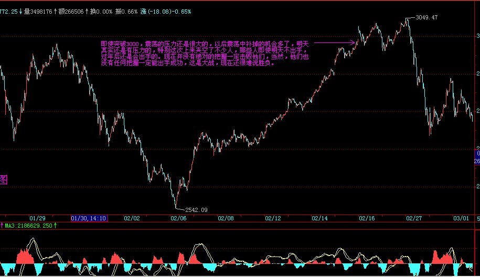Image resolution: width=480 pixels, height=277 pixels.
Task: Click the MA3 indicator value label
Action: pos(28,225)
